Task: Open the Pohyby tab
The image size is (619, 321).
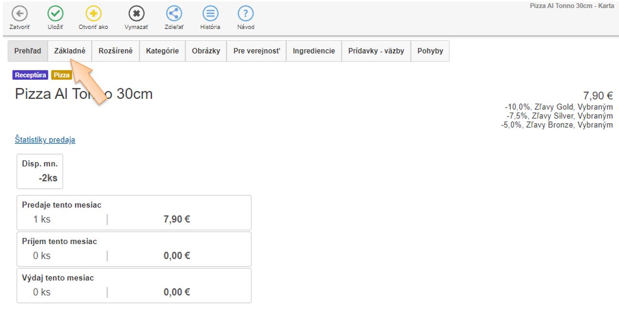Action: pyautogui.click(x=430, y=51)
